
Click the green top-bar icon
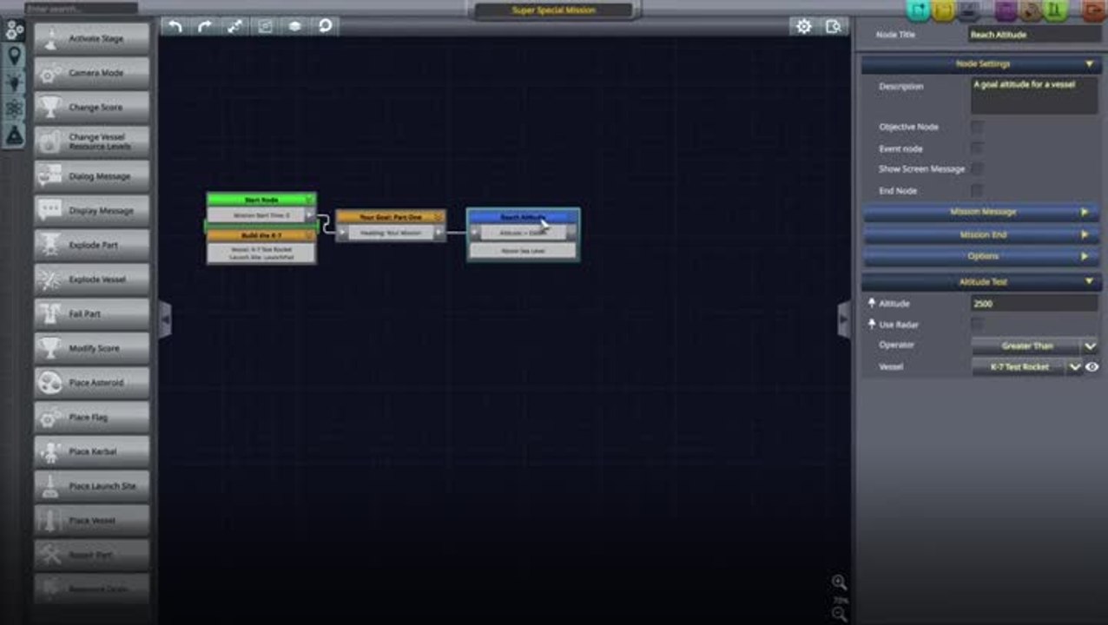1056,10
